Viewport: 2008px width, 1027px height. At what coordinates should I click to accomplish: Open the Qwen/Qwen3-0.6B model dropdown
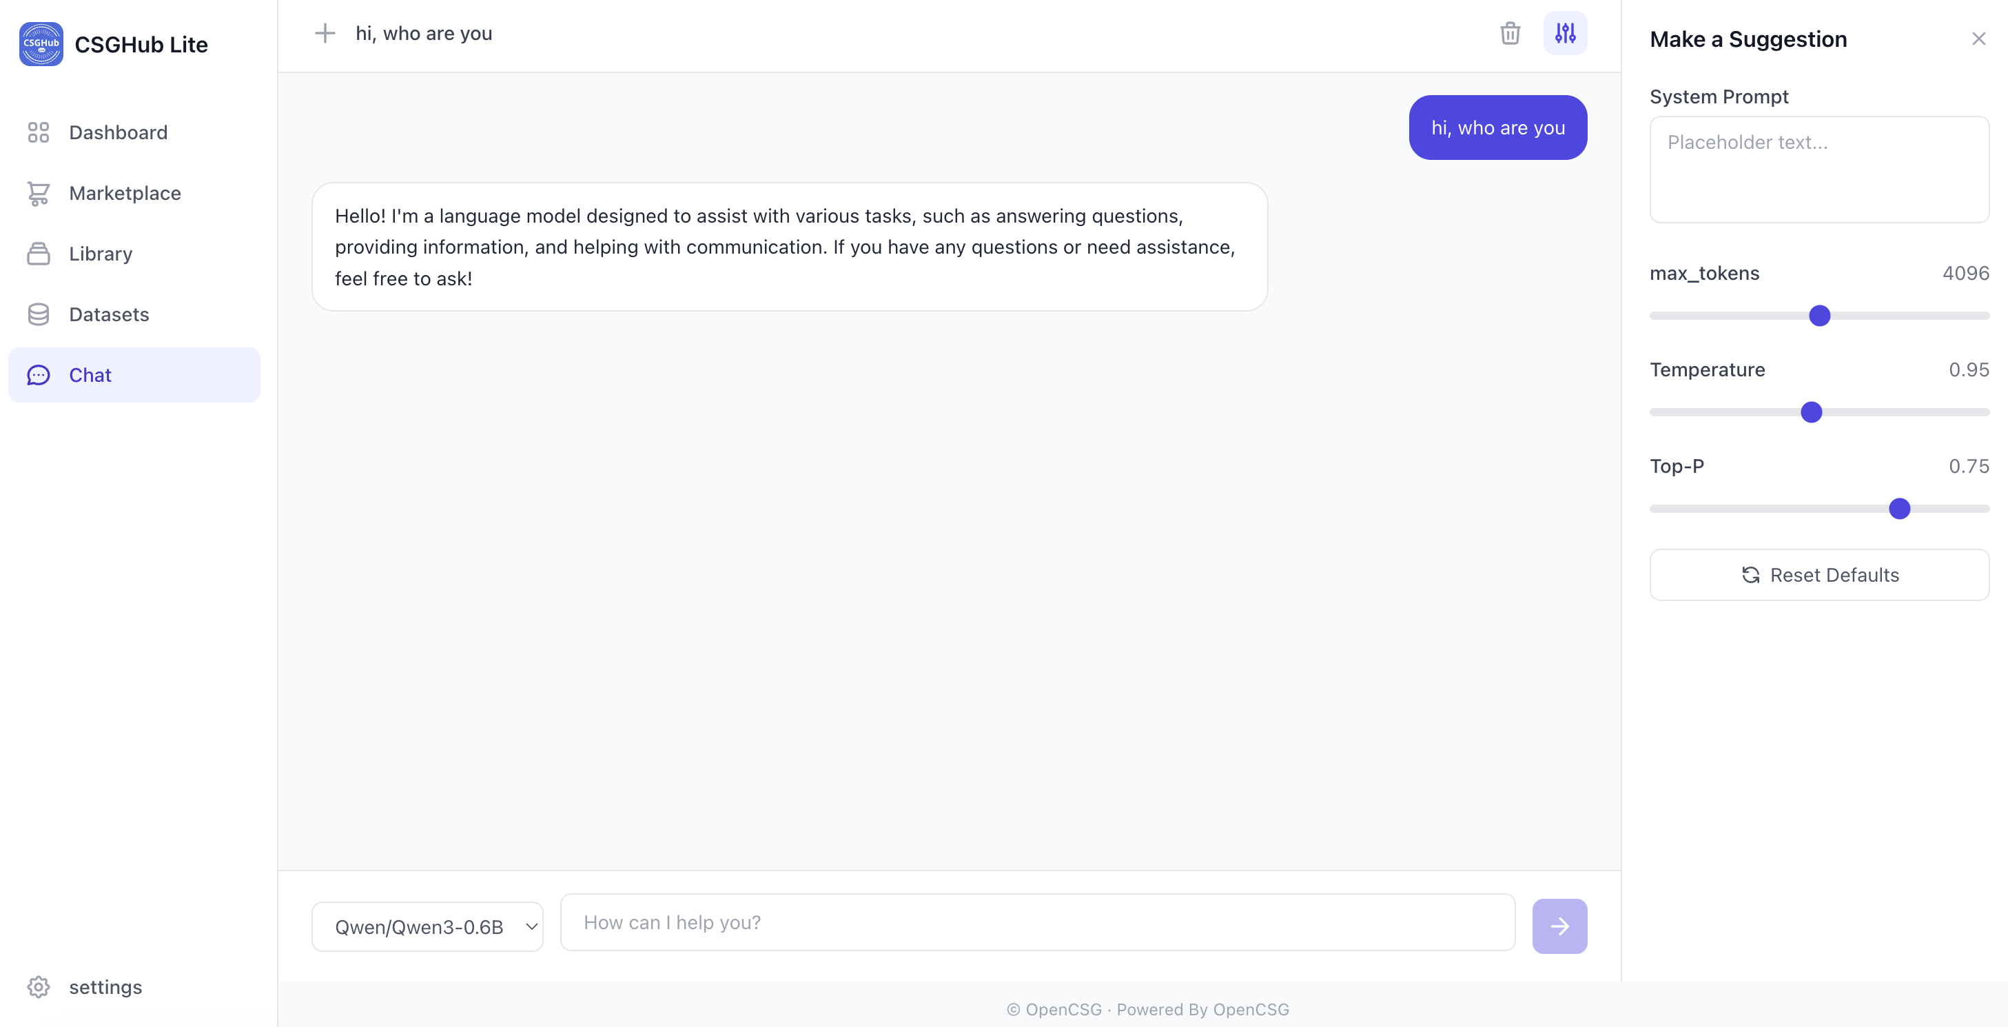(x=427, y=926)
